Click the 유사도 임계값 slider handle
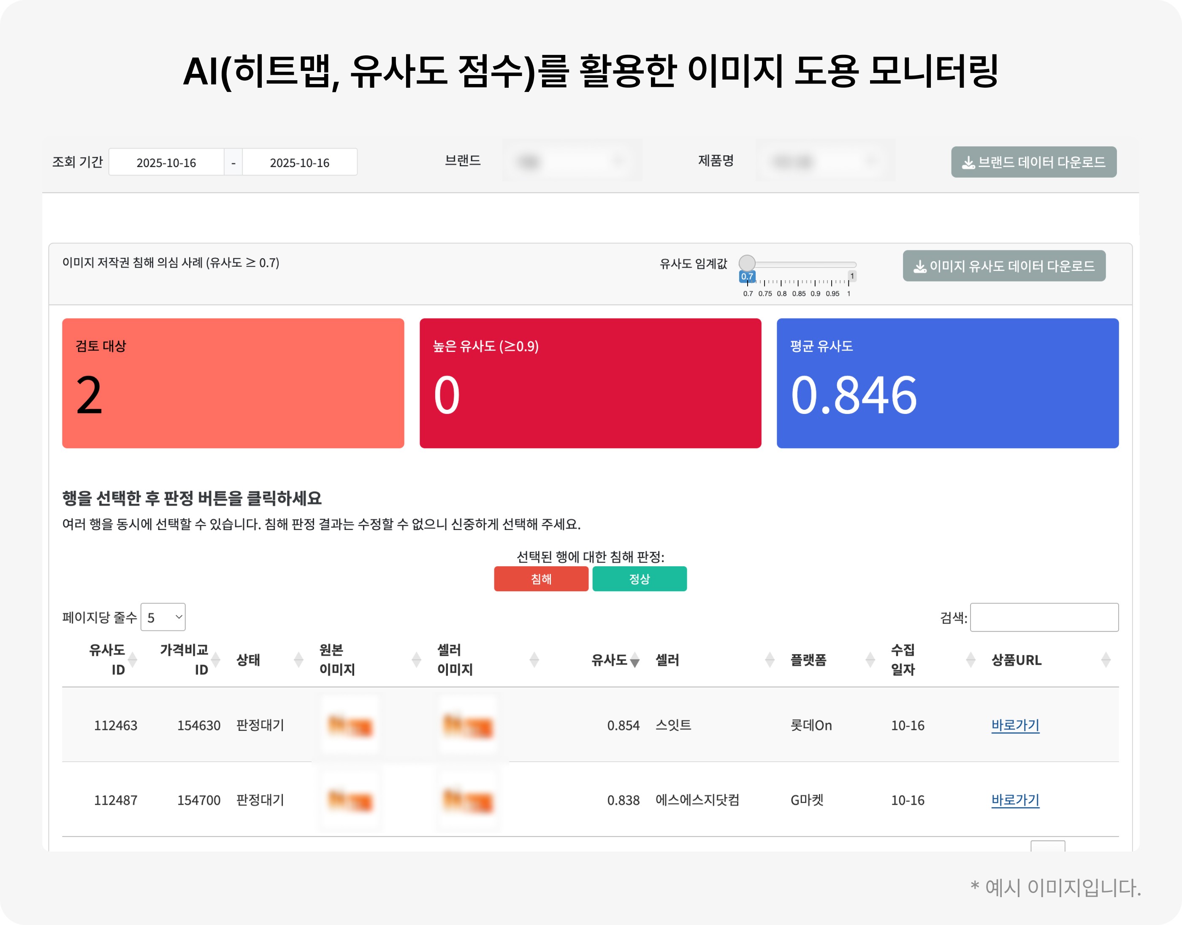 (747, 263)
